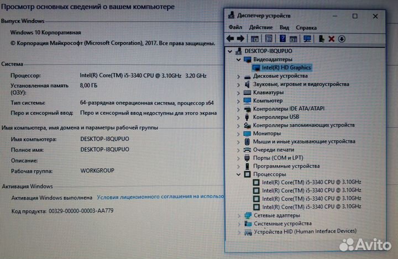Collapse the DESKTOP-I8QUPUO root node
The height and width of the screenshot is (259, 398).
(230, 51)
